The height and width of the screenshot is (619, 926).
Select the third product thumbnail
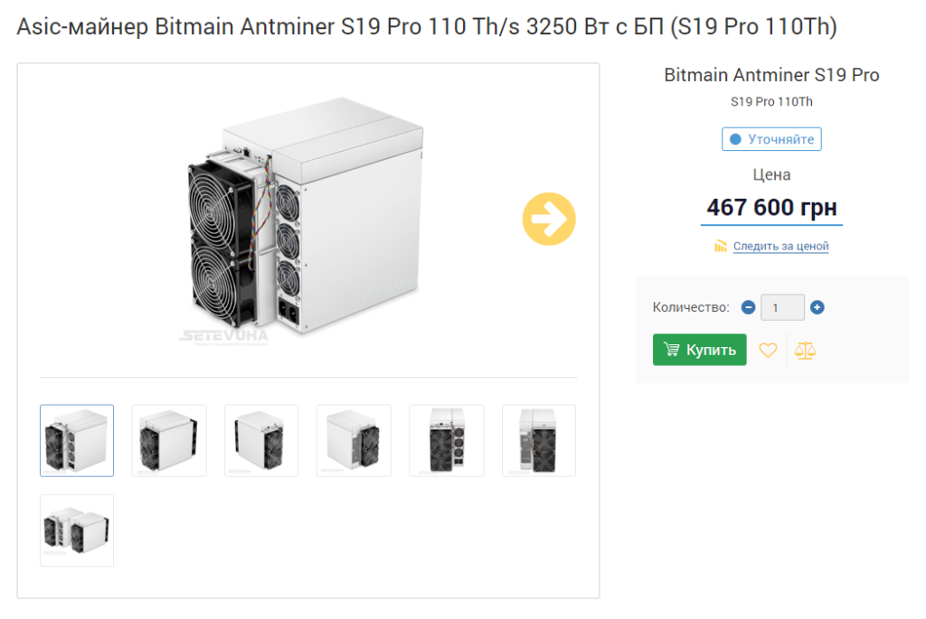point(261,440)
